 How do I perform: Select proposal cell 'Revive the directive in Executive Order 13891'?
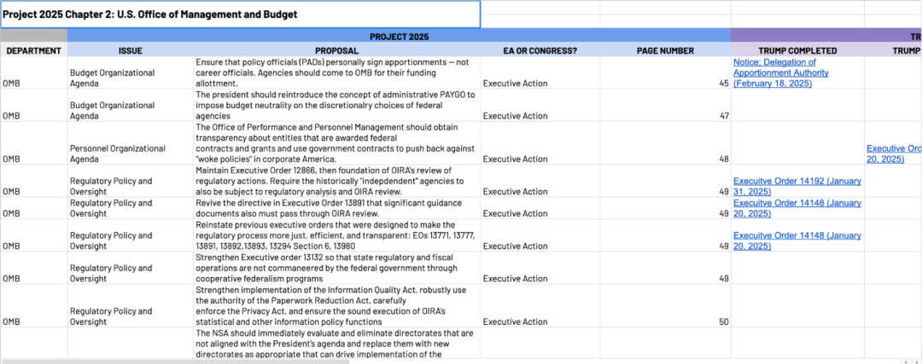336,208
